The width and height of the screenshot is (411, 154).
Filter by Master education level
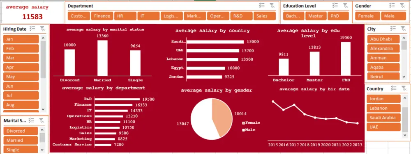(x=316, y=16)
